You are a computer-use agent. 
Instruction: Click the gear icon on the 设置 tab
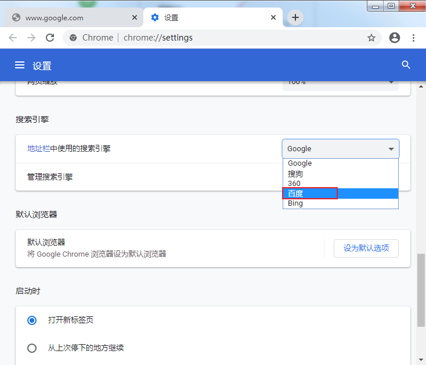[155, 17]
